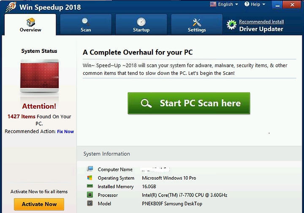The image size is (304, 213).
Task: Switch to the Overview tab
Action: point(30,25)
